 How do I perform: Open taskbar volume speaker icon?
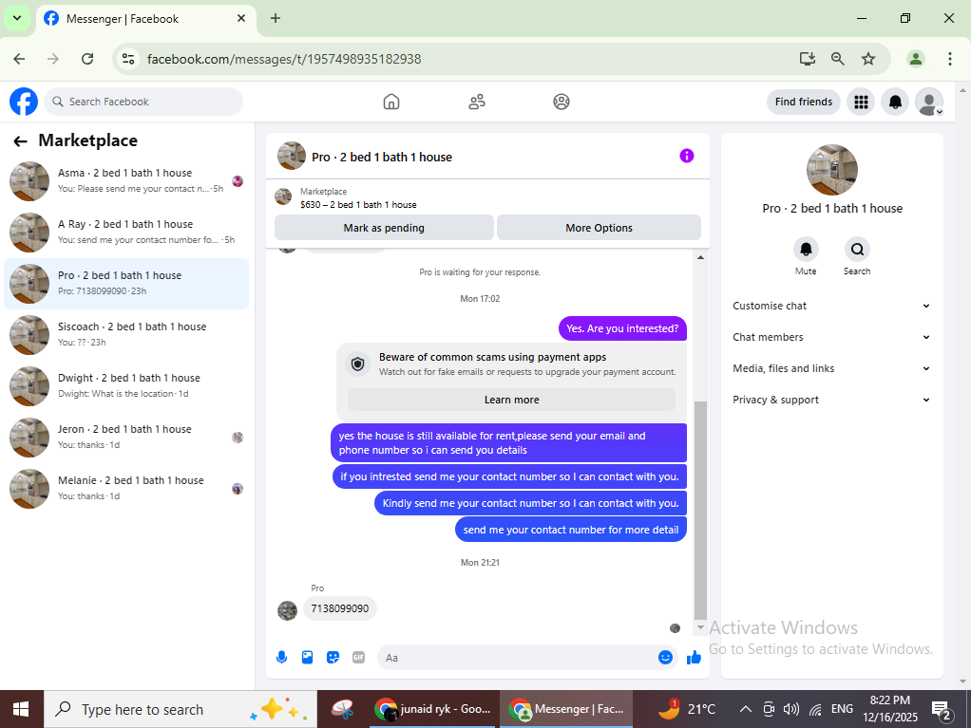(x=790, y=709)
